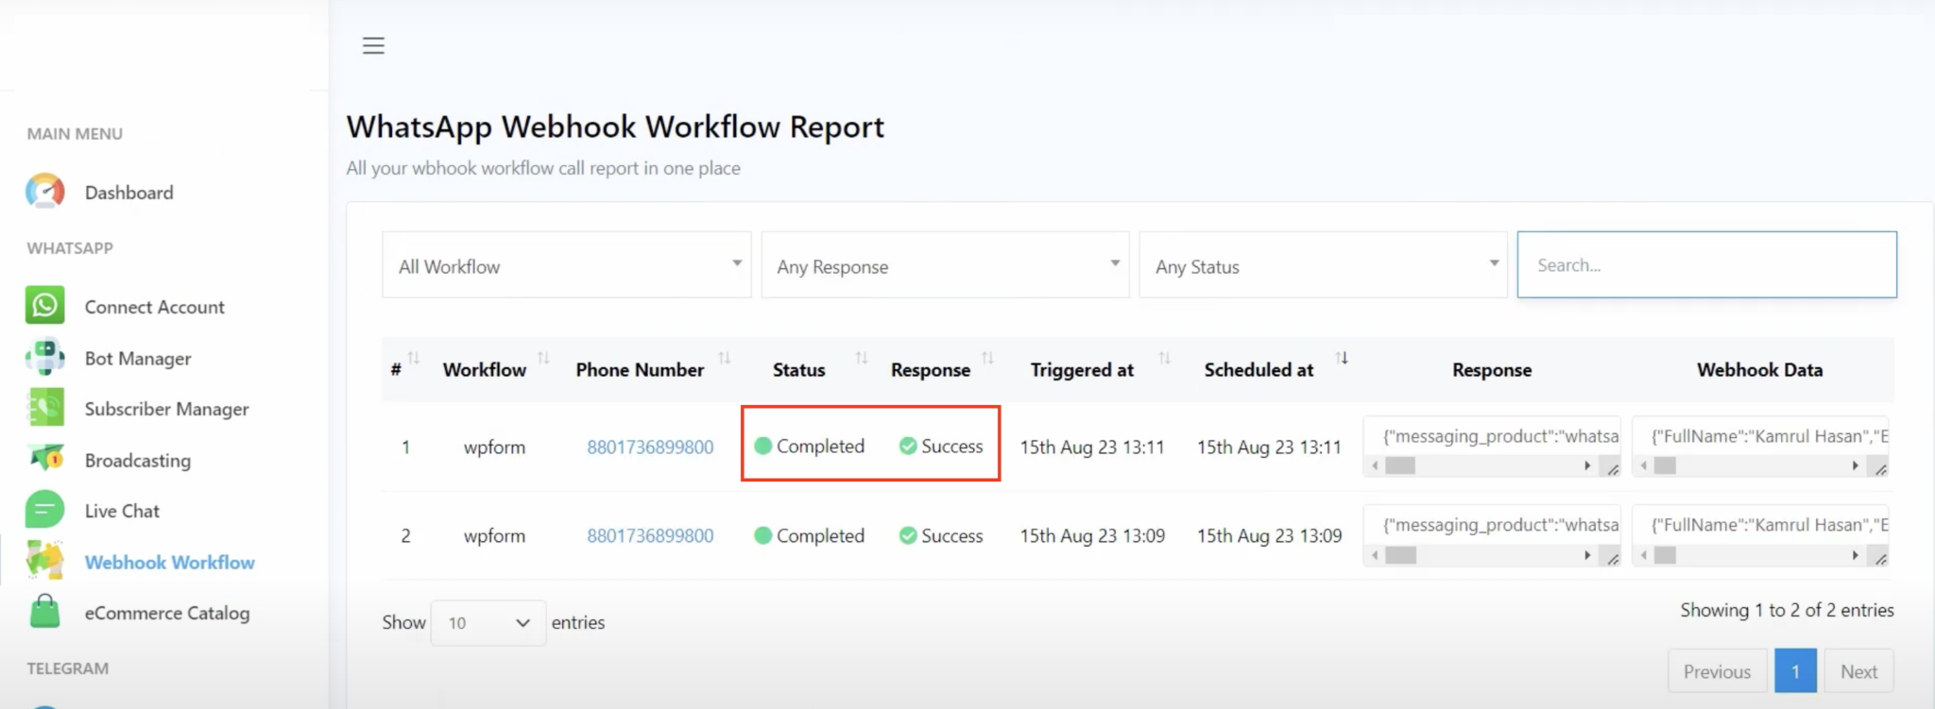Click the Previous pagination button
Screen dimensions: 1935x709
[1717, 671]
